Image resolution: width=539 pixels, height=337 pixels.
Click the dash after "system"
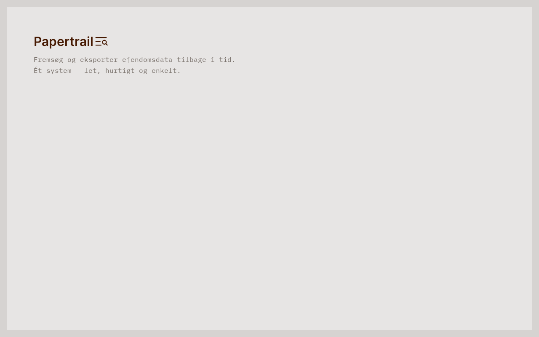[78, 71]
